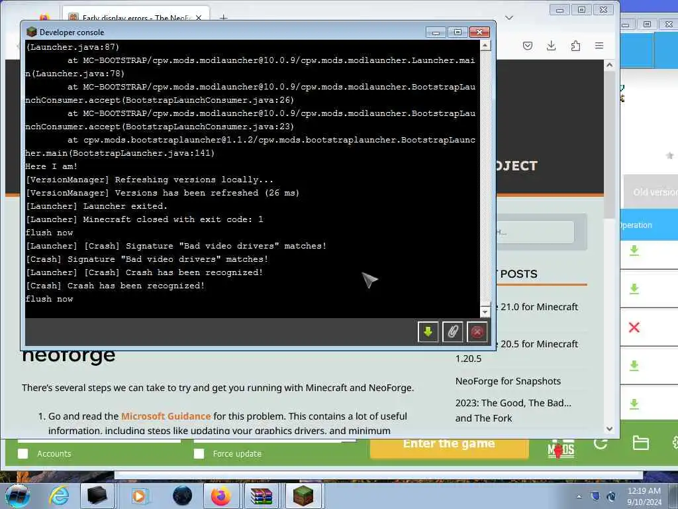The width and height of the screenshot is (678, 509).
Task: Click 'Minecraft closed with exit code: 1' console line
Action: tap(144, 219)
